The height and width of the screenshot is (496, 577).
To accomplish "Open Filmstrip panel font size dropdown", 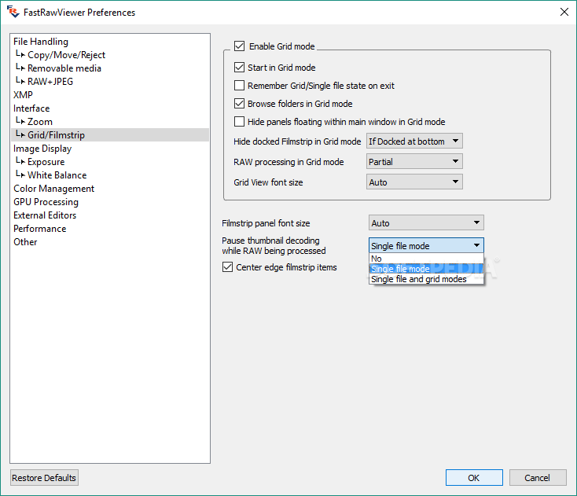I will (426, 223).
